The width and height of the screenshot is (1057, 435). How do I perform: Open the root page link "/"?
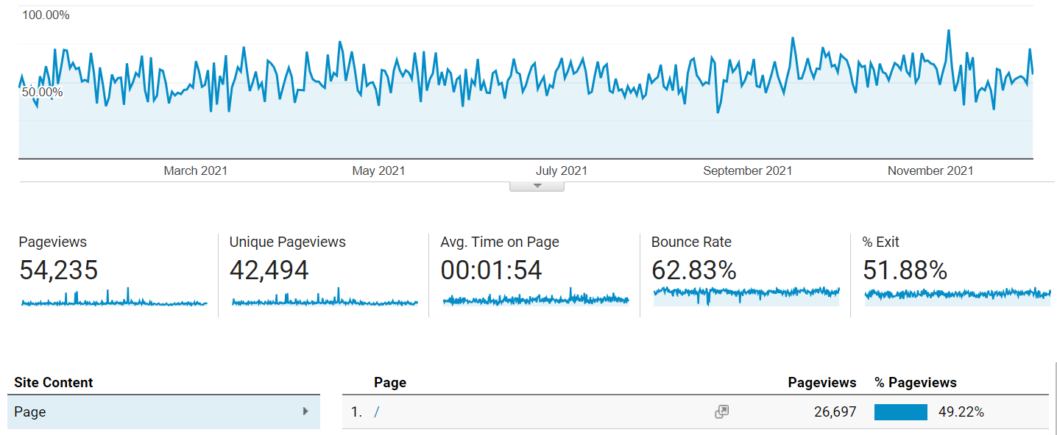(x=376, y=412)
